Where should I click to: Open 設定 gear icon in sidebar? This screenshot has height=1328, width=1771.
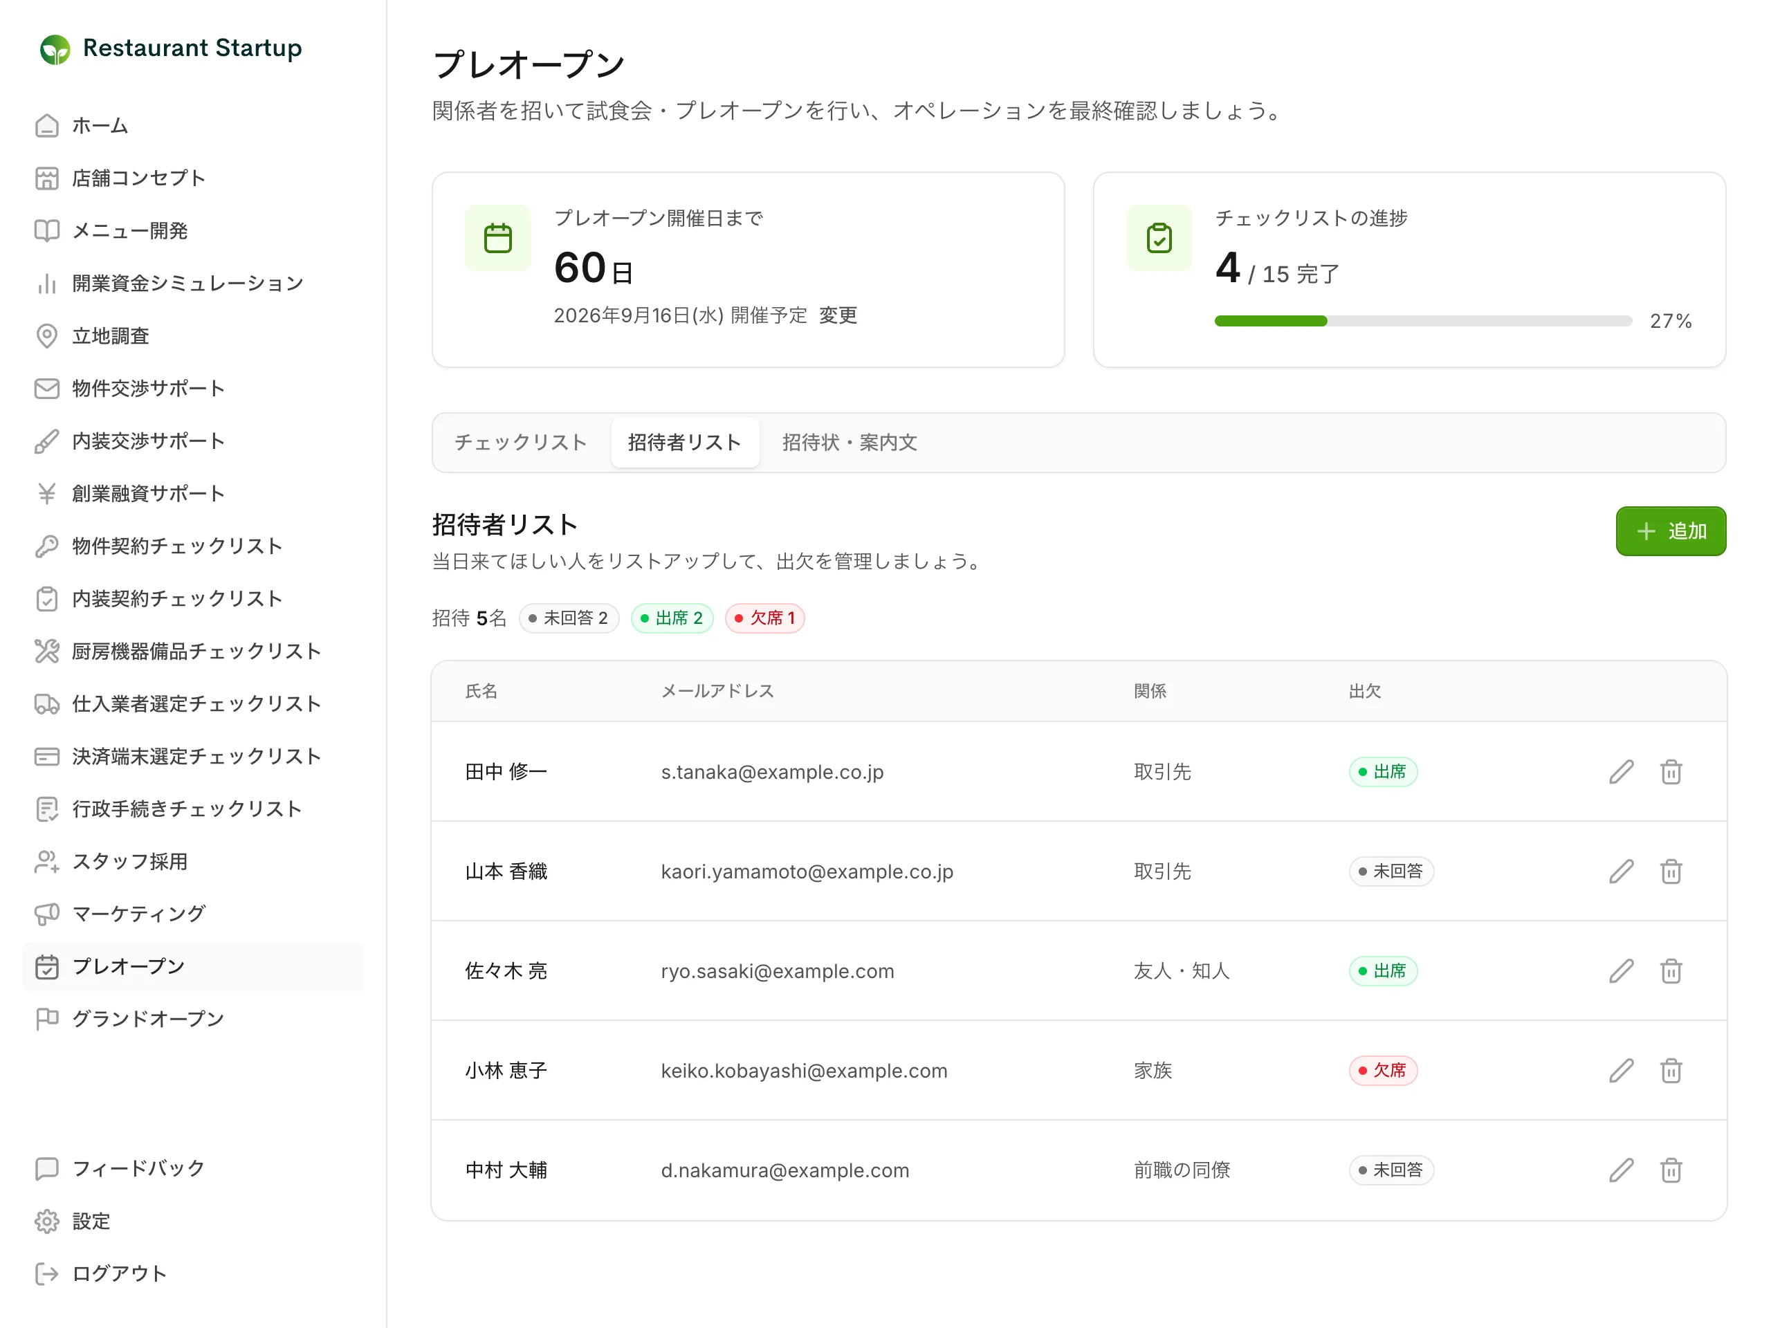click(47, 1221)
